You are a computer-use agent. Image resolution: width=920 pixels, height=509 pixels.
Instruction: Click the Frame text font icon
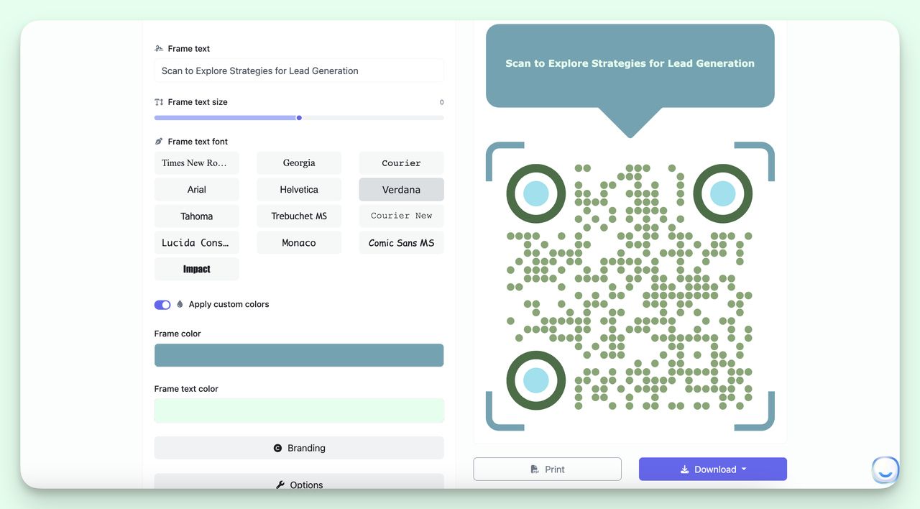159,142
